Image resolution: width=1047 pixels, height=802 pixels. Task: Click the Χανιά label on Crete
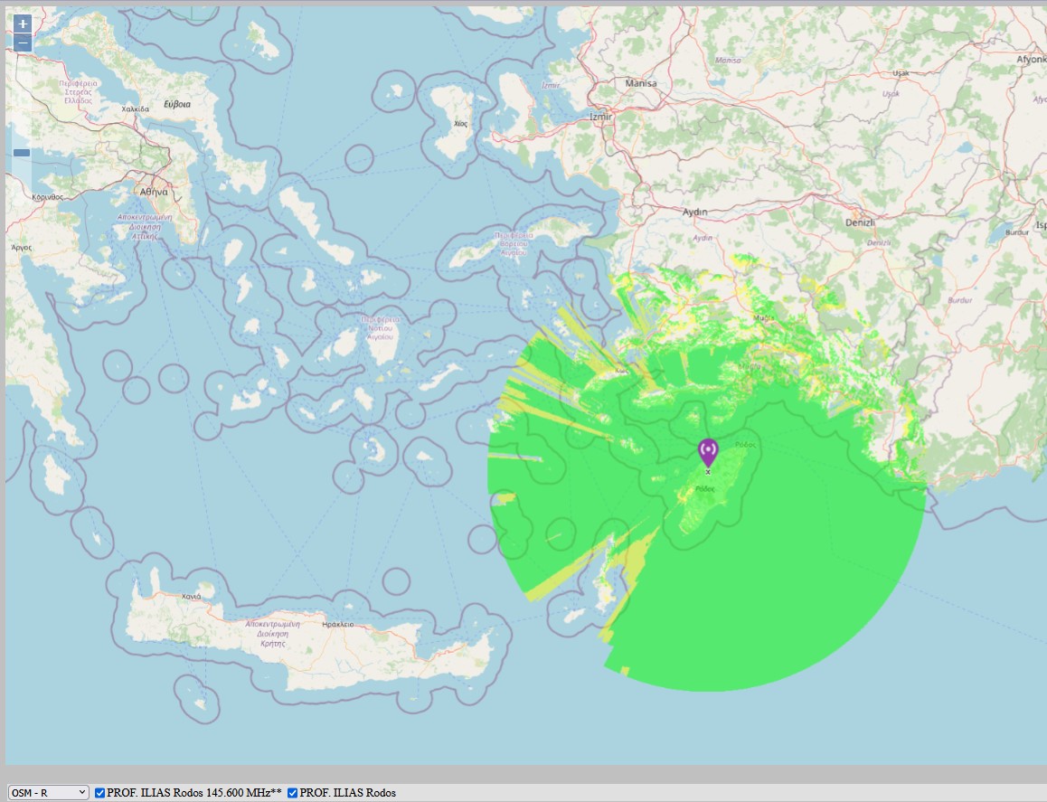pyautogui.click(x=191, y=597)
